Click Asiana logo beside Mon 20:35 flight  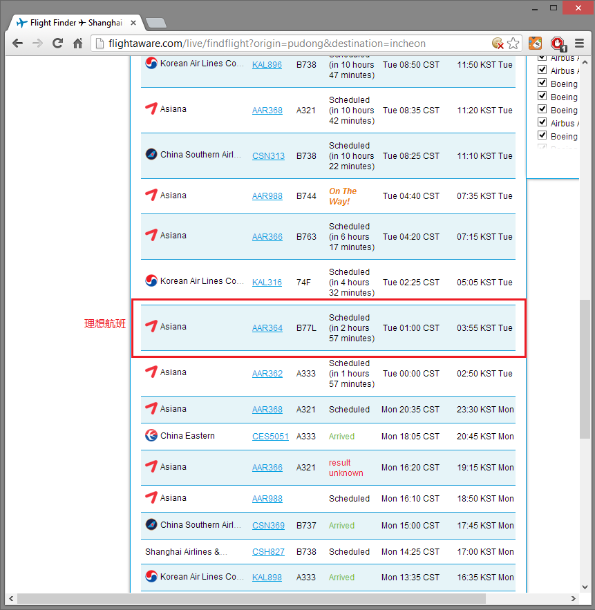point(151,408)
